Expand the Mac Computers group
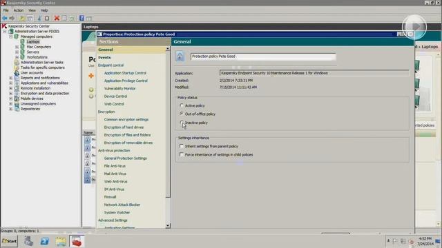The image size is (442, 248). click(17, 47)
